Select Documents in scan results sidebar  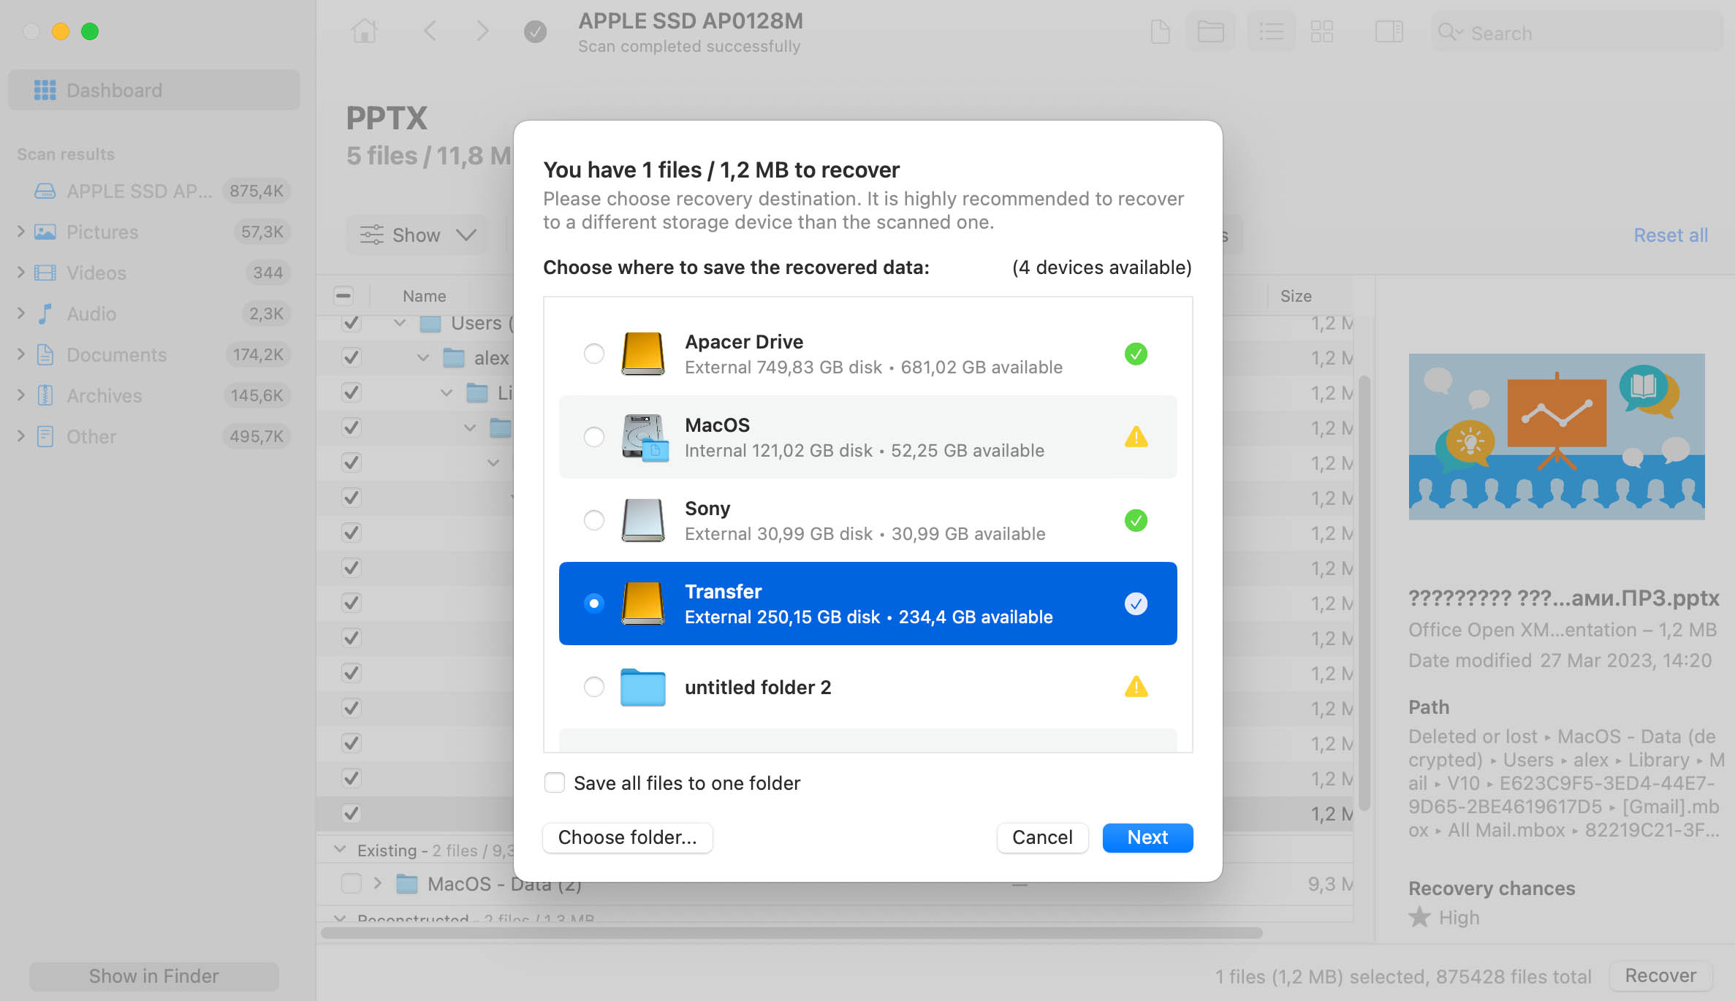coord(116,354)
